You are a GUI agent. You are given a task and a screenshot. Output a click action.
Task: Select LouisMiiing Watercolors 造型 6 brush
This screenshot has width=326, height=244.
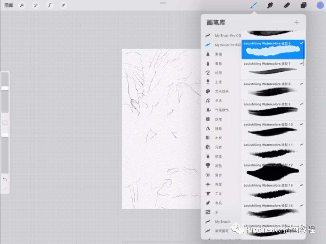tap(273, 49)
